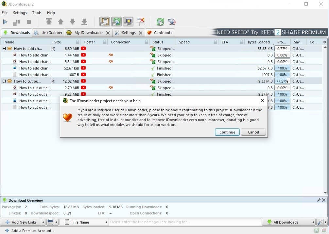Click 100% progress of 52.67 KiB file
The image size is (329, 234).
(x=283, y=68)
